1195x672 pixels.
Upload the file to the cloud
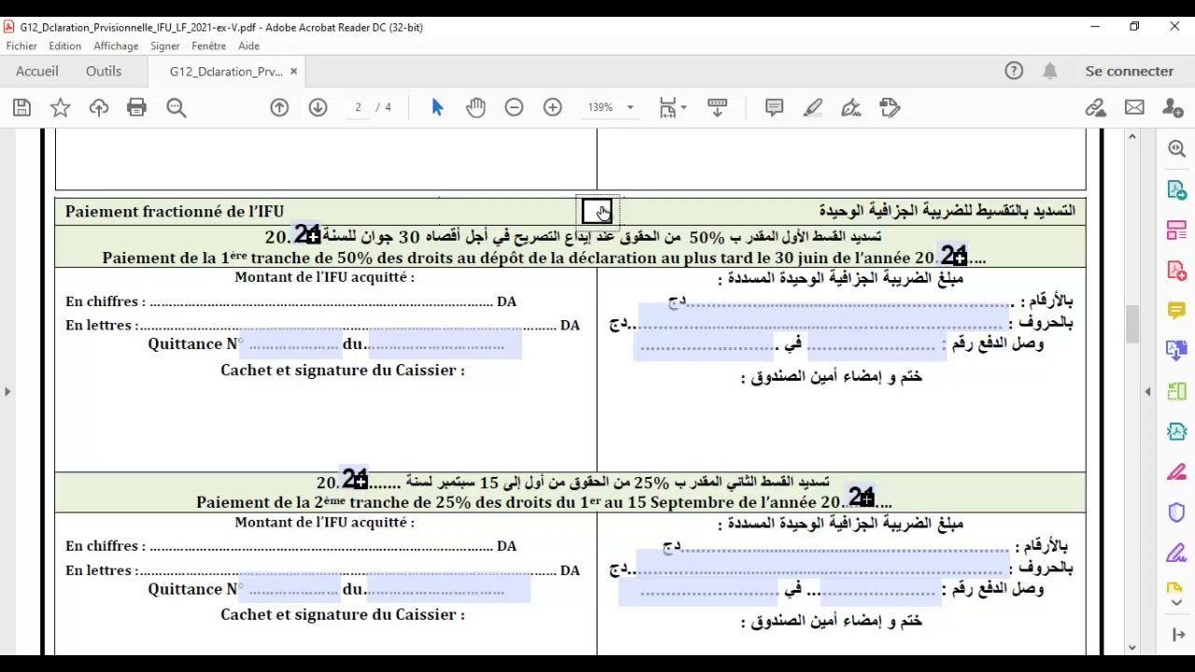[99, 107]
